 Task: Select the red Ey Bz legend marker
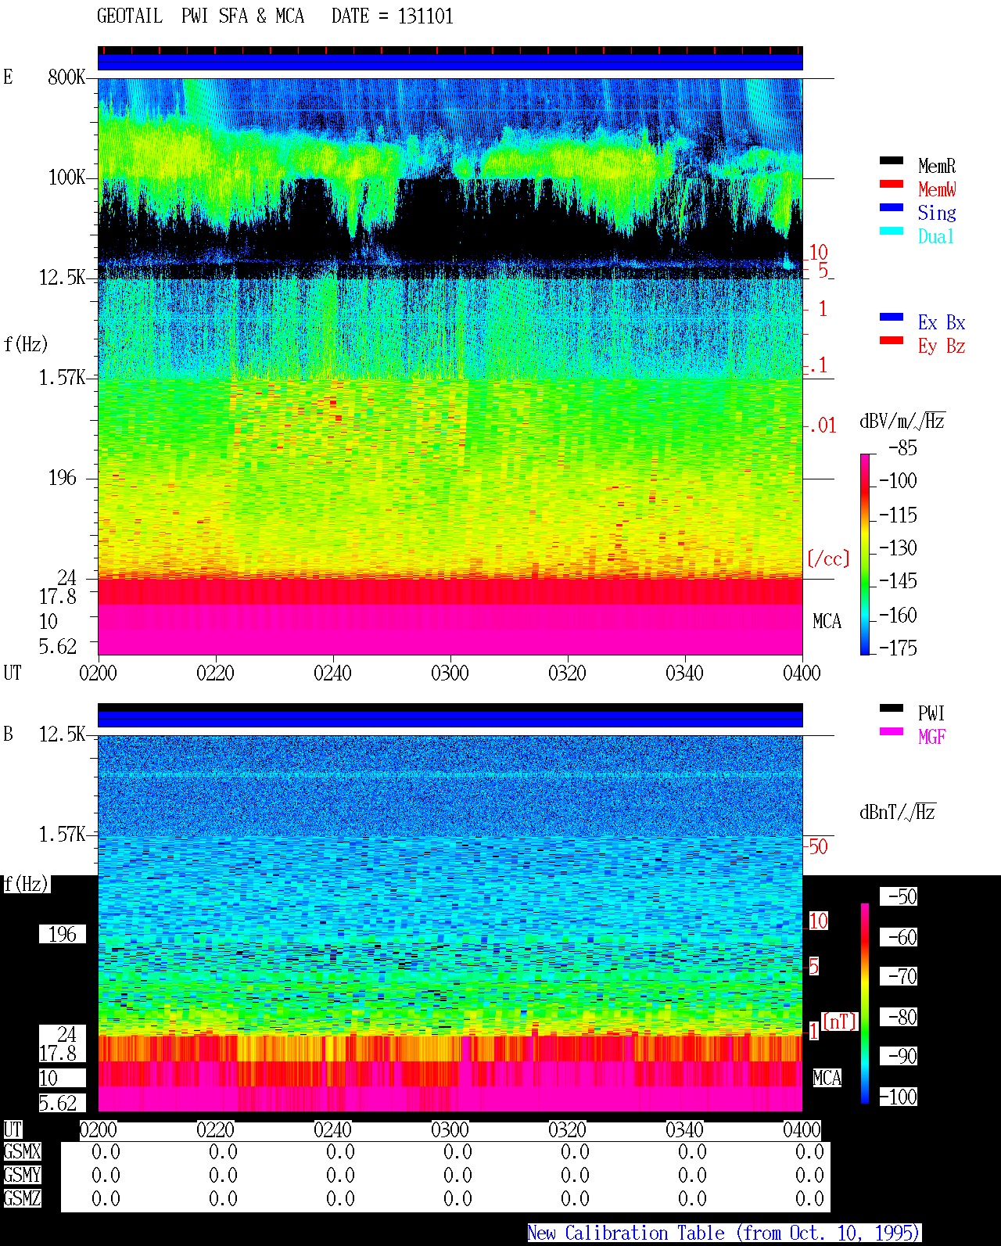point(892,340)
